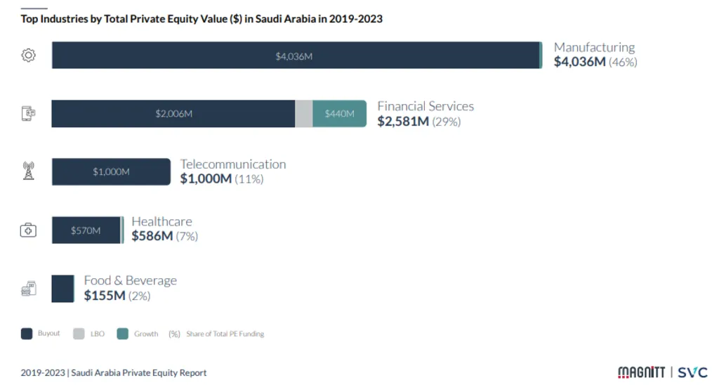The width and height of the screenshot is (719, 392).
Task: Click the $570M Healthcare bar
Action: 86,230
